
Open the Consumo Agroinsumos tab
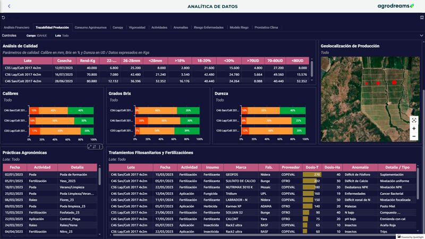click(91, 27)
